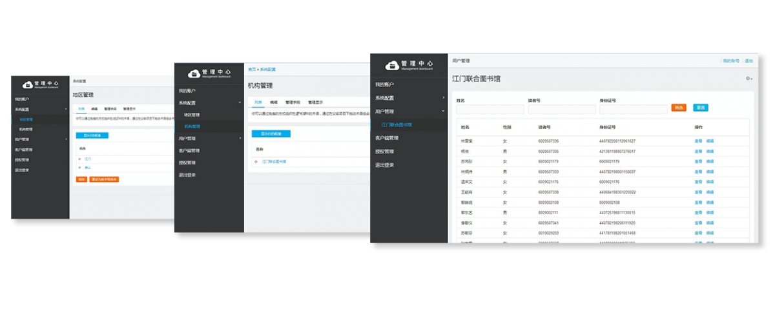Click the blue 重置 reset button
Image resolution: width=775 pixels, height=309 pixels.
pos(701,108)
